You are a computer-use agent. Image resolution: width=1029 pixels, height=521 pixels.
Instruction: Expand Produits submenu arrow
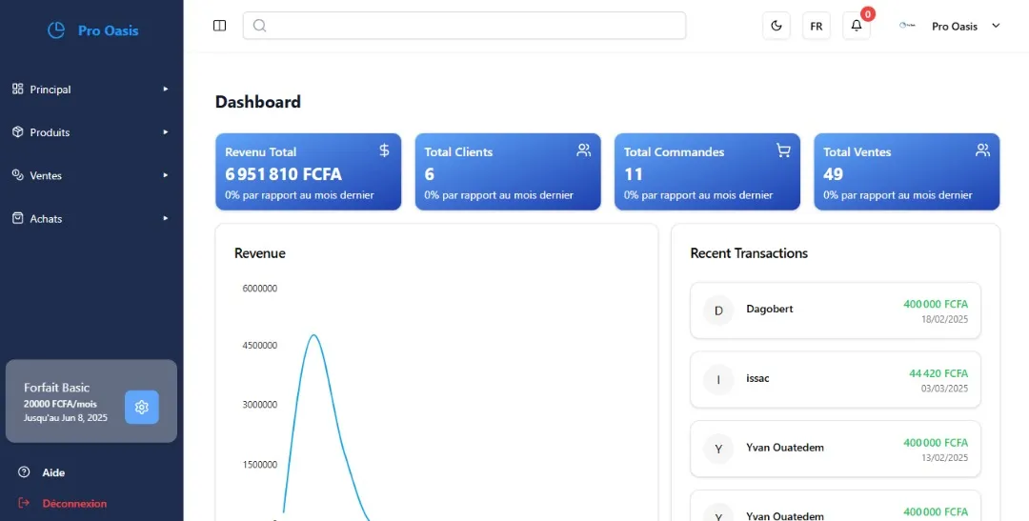tap(166, 131)
